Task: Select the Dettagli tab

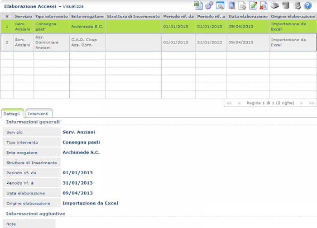Action: tap(12, 114)
